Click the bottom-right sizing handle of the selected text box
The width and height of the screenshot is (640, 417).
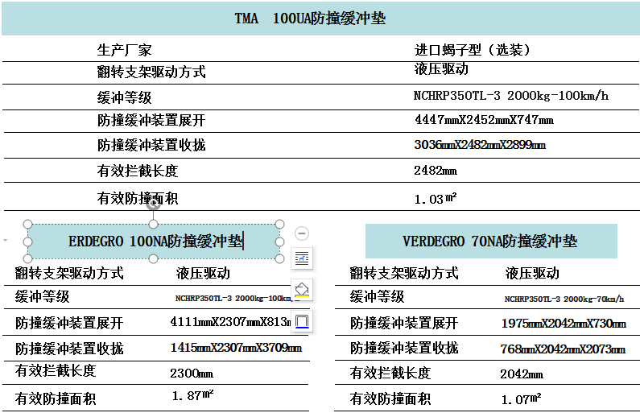tap(279, 258)
